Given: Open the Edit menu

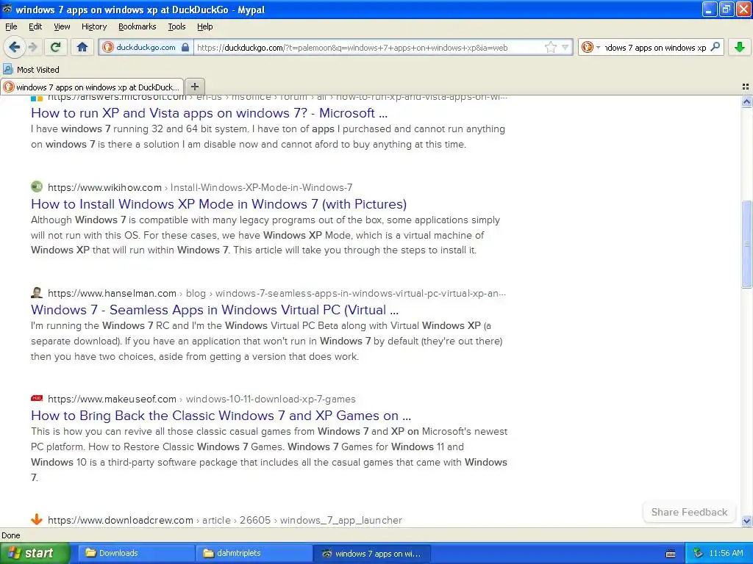Looking at the screenshot, I should [35, 26].
